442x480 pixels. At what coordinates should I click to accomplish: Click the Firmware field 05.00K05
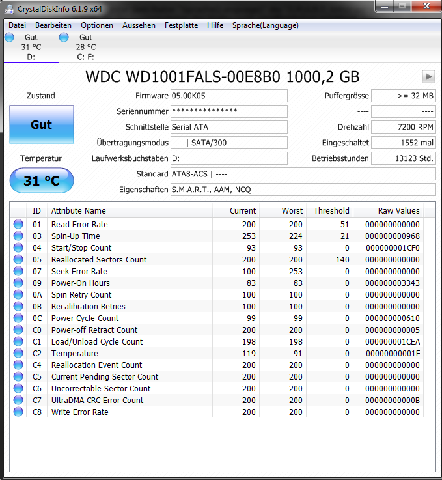228,96
